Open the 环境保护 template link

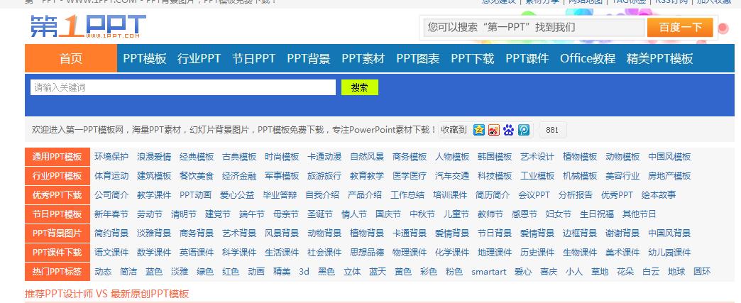(111, 157)
